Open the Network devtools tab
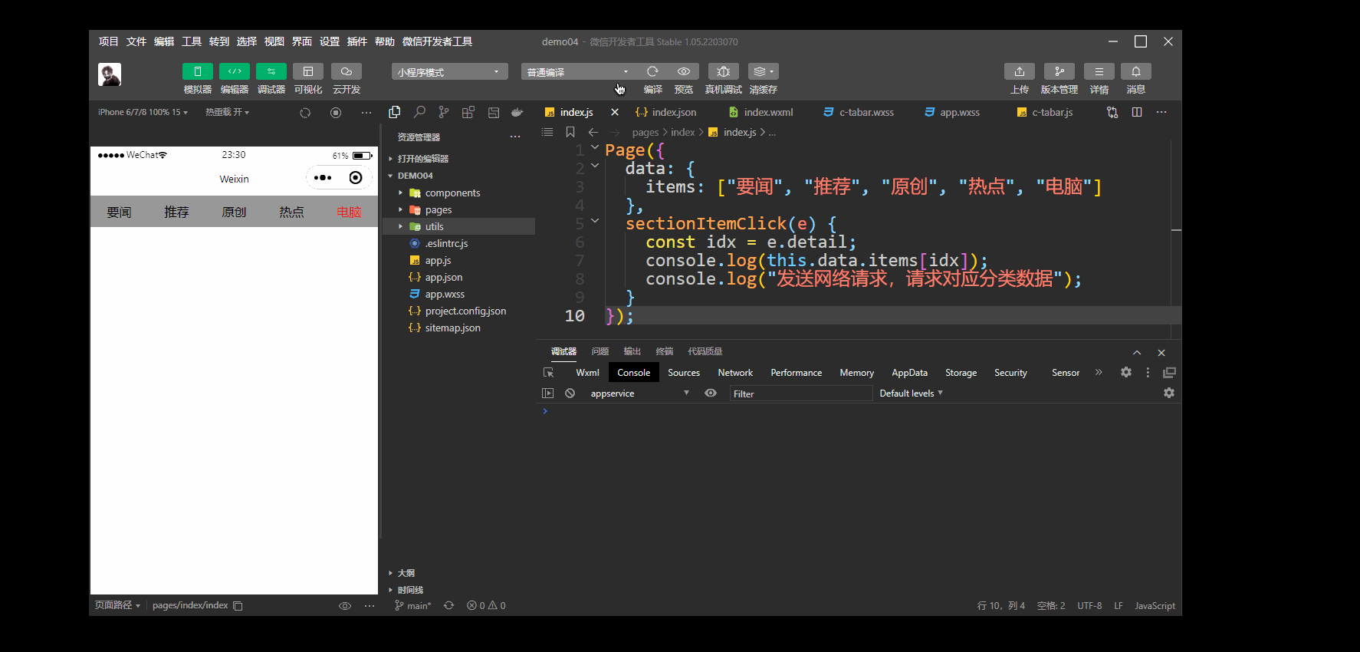1360x652 pixels. [x=734, y=372]
